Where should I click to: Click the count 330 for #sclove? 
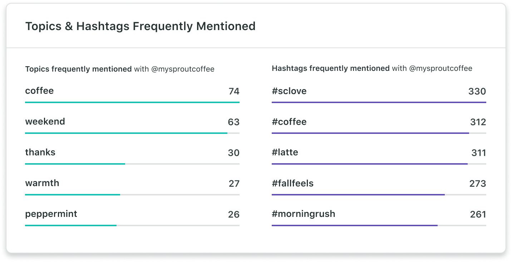477,91
